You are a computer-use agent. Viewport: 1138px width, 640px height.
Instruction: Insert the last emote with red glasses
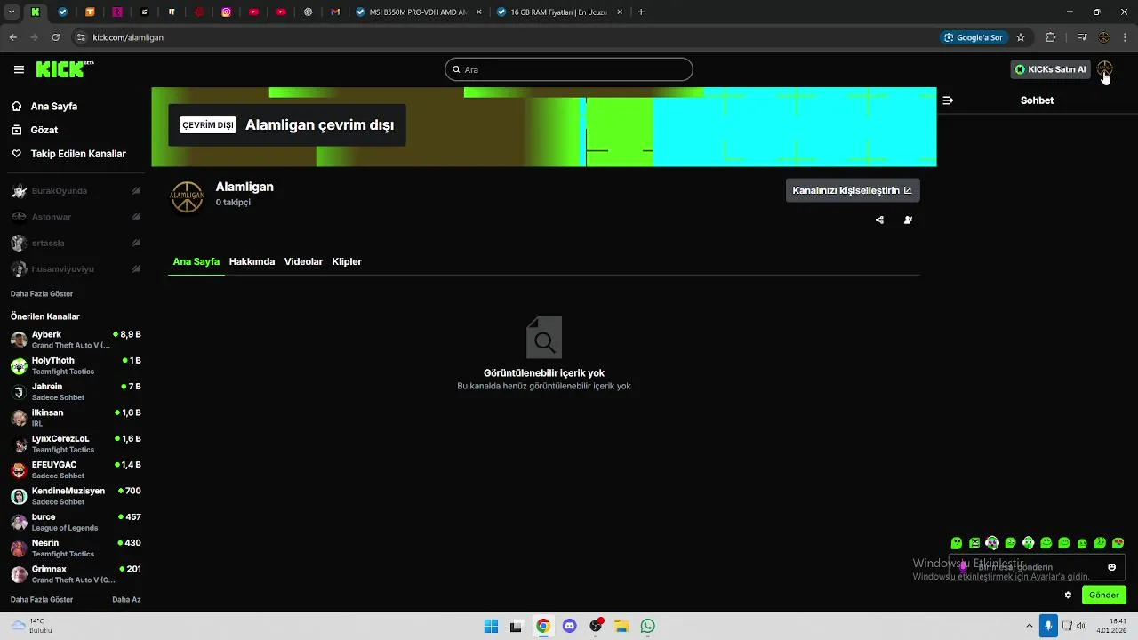[x=1118, y=543]
